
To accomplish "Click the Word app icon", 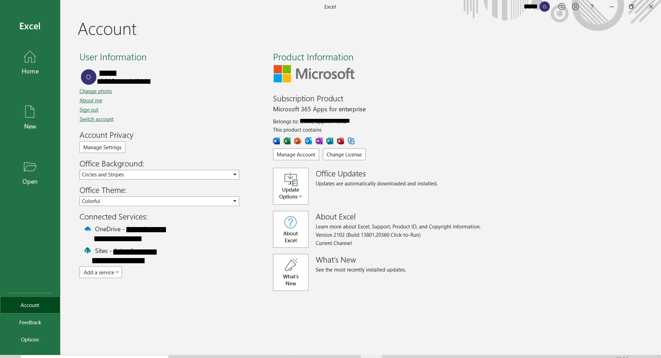I will click(x=276, y=141).
